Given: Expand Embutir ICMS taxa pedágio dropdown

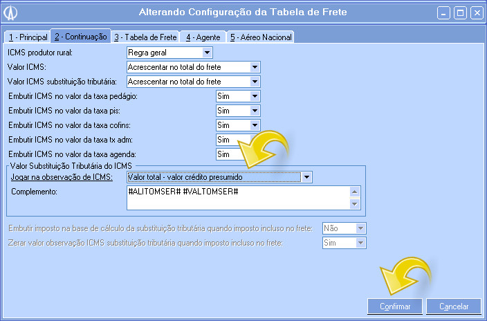Looking at the screenshot, I should 255,96.
